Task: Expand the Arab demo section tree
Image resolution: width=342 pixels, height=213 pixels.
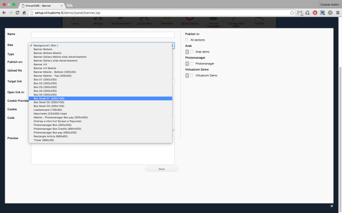Action: (187, 52)
